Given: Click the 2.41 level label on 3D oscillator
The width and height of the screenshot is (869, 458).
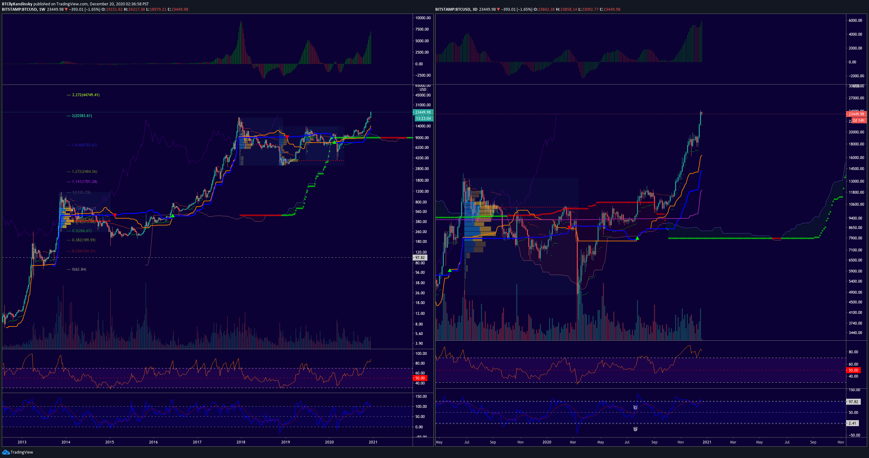Looking at the screenshot, I should (853, 423).
